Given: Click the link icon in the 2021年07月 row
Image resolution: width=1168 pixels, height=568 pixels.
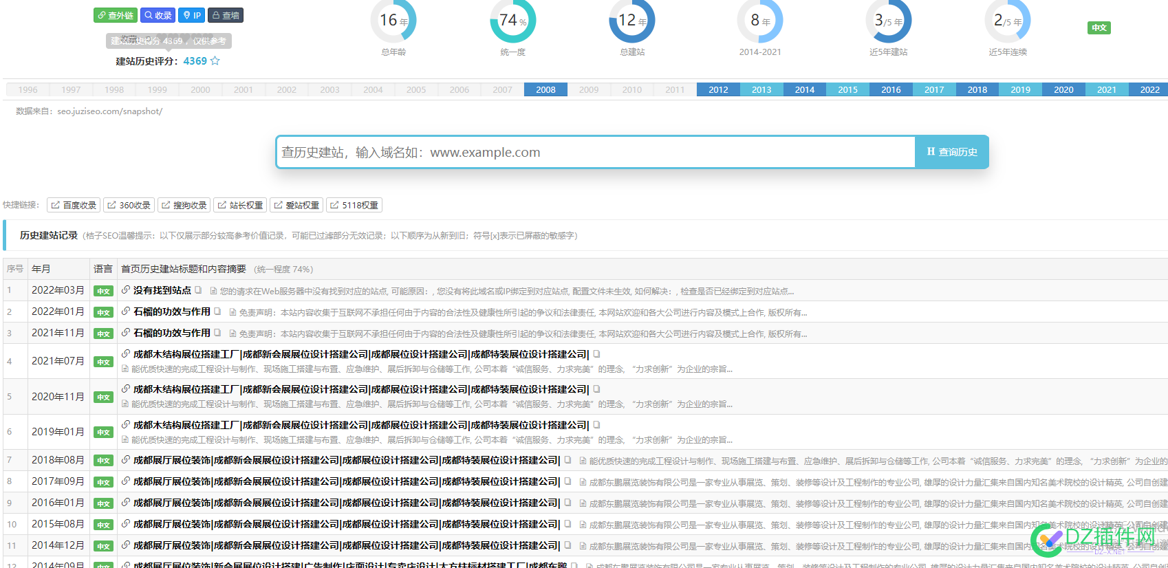Looking at the screenshot, I should pyautogui.click(x=126, y=354).
